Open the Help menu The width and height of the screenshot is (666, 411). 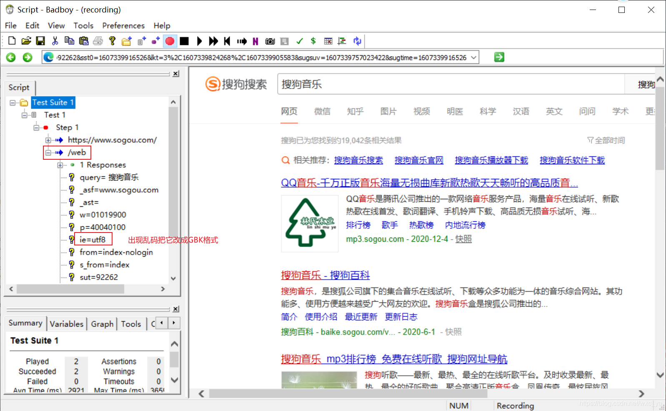(x=162, y=25)
